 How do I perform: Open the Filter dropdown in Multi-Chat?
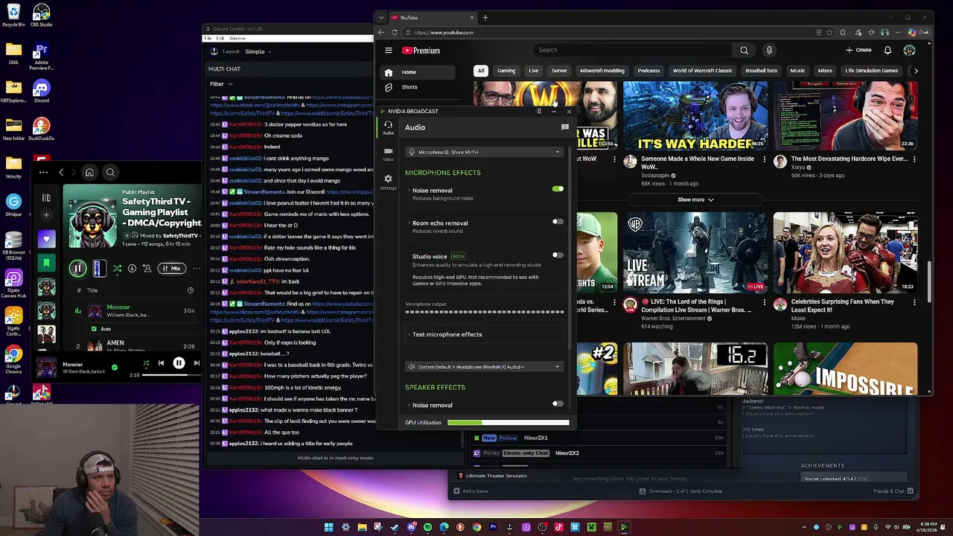click(220, 84)
